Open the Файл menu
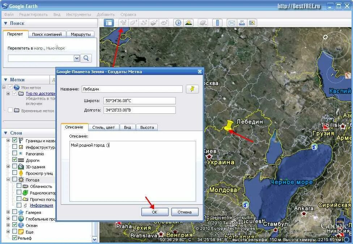Viewport: 353px width, 244px height. tap(9, 14)
